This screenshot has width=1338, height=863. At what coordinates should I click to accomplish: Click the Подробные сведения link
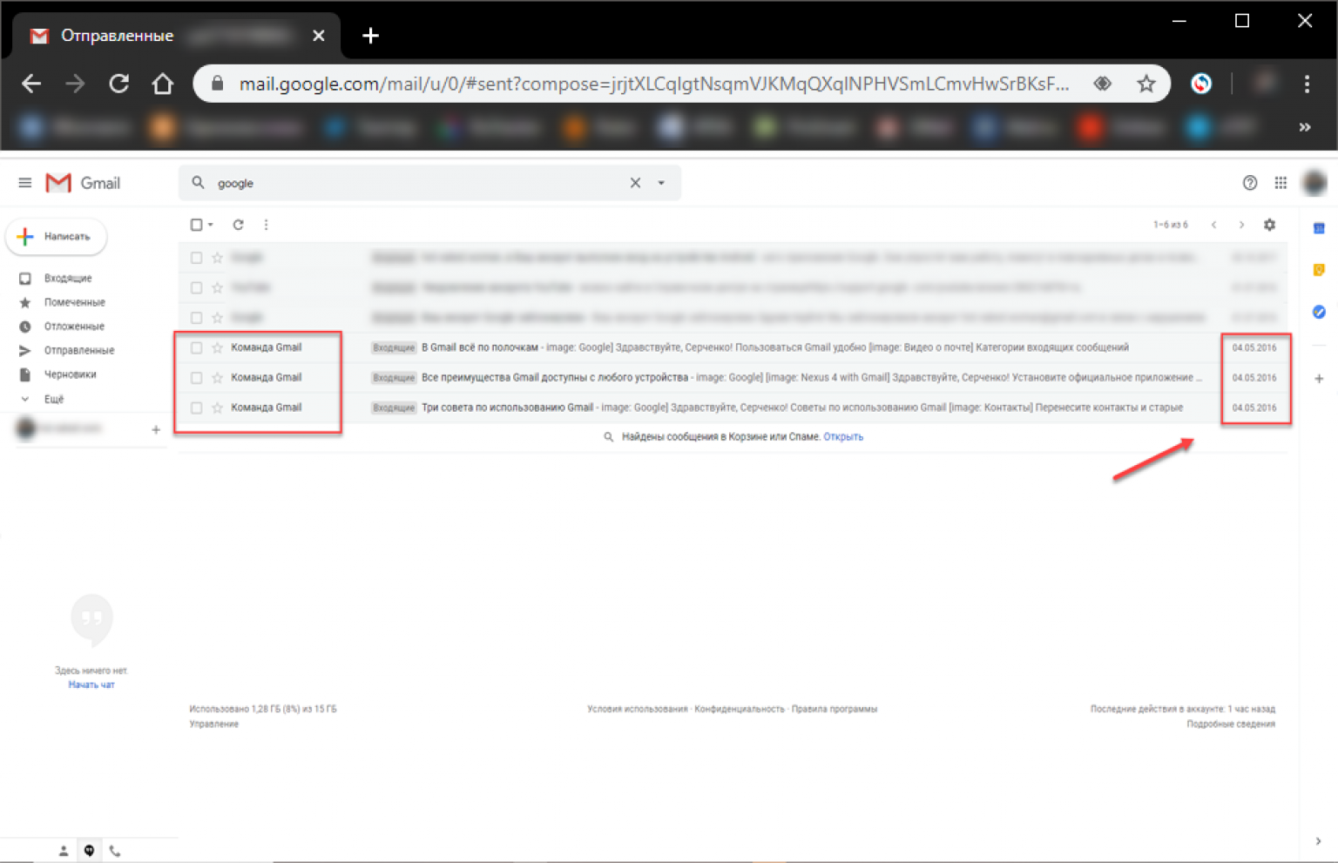pyautogui.click(x=1231, y=724)
